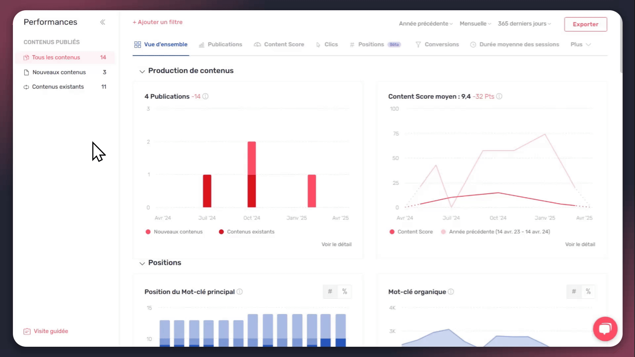Select Contenus existants in sidebar
Viewport: 635px width, 357px height.
point(65,87)
